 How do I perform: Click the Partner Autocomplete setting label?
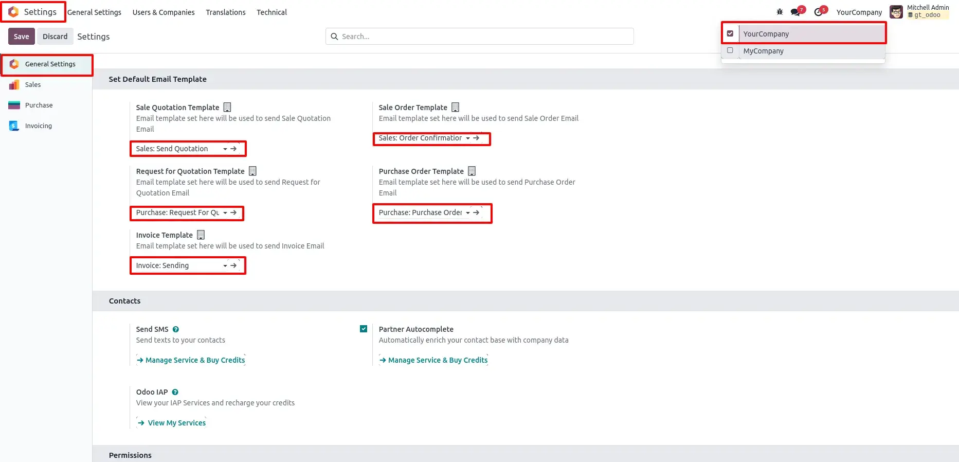click(416, 329)
